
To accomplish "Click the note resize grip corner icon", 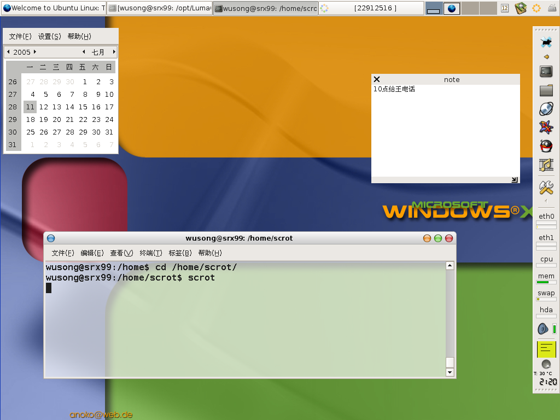I will (x=515, y=179).
